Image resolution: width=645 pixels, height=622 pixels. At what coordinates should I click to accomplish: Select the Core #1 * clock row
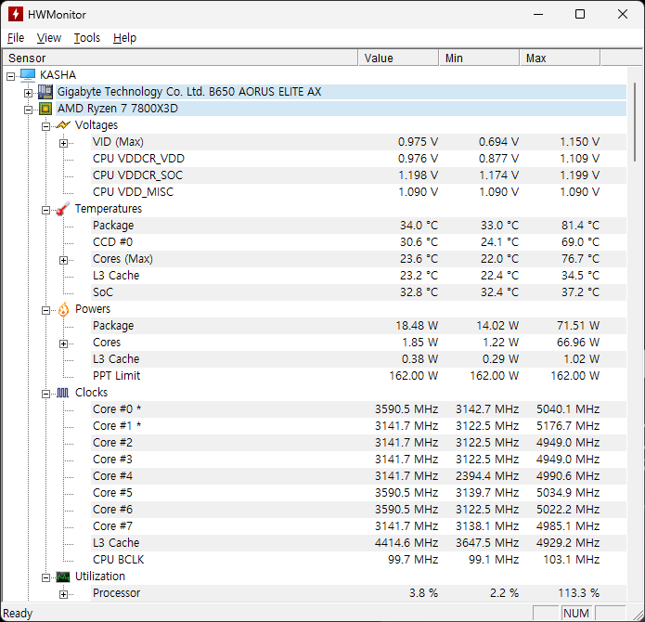(x=358, y=426)
